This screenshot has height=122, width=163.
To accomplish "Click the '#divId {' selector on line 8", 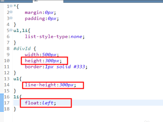I will pos(25,49).
